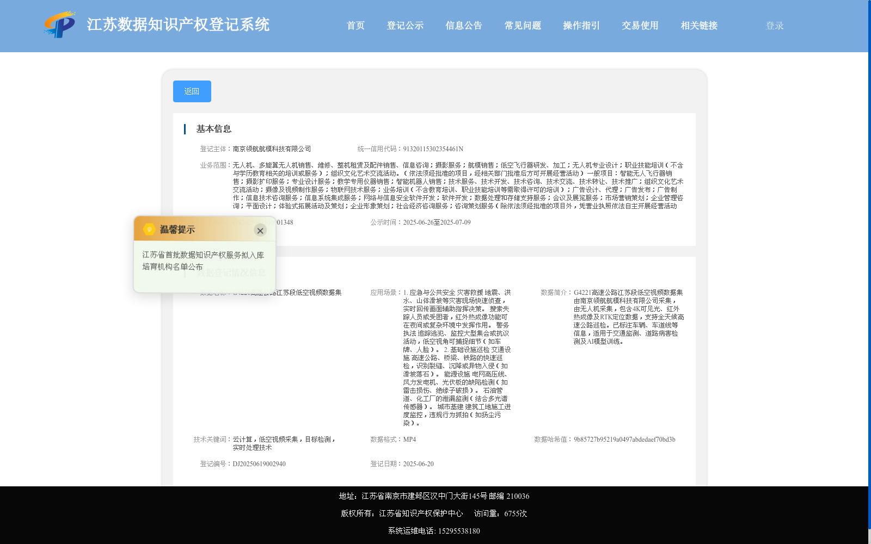Click data format value MP4

tap(409, 440)
